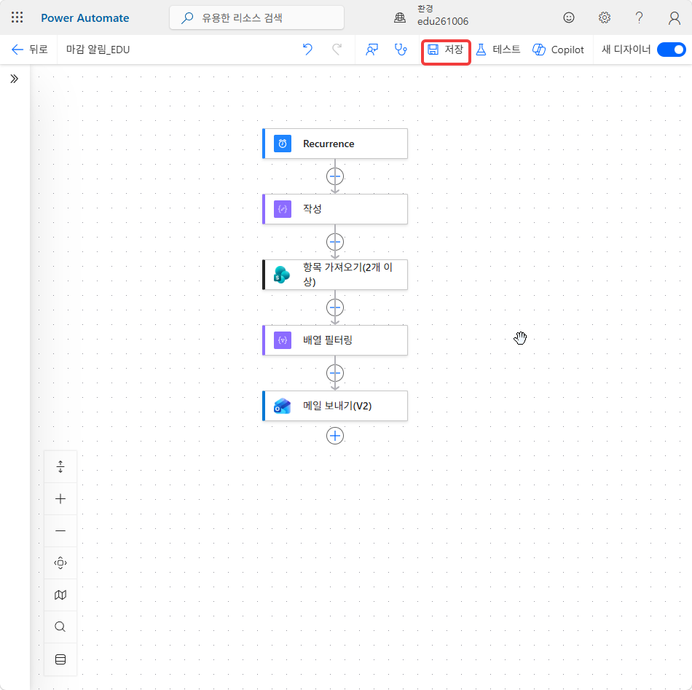692x690 pixels.
Task: Open the account profile icon
Action: click(x=674, y=17)
